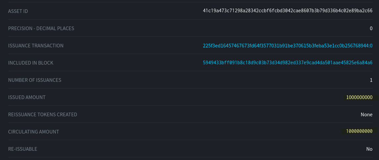Click the highlighted issued amount value
The height and width of the screenshot is (160, 379).
click(x=359, y=97)
